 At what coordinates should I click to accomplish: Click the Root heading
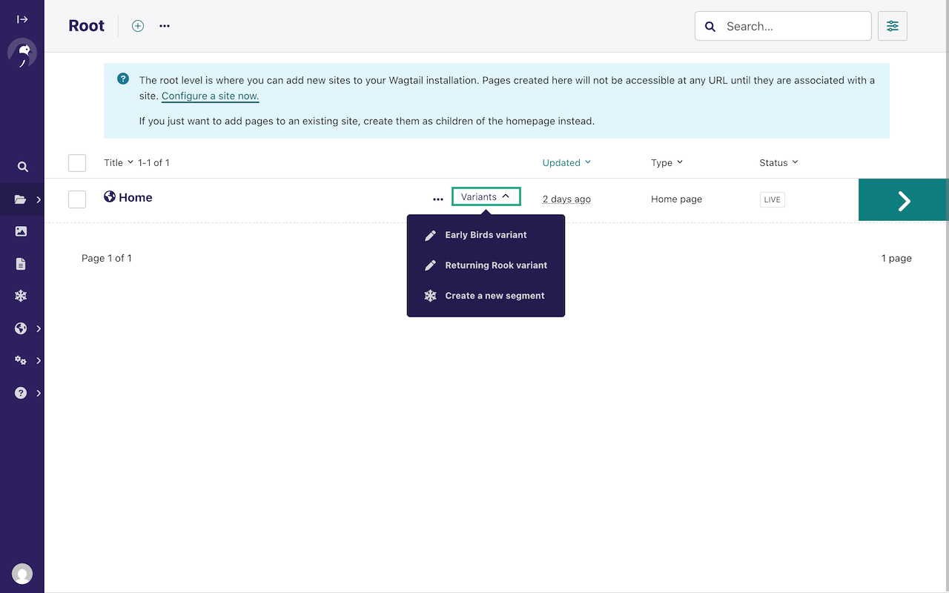coord(87,26)
